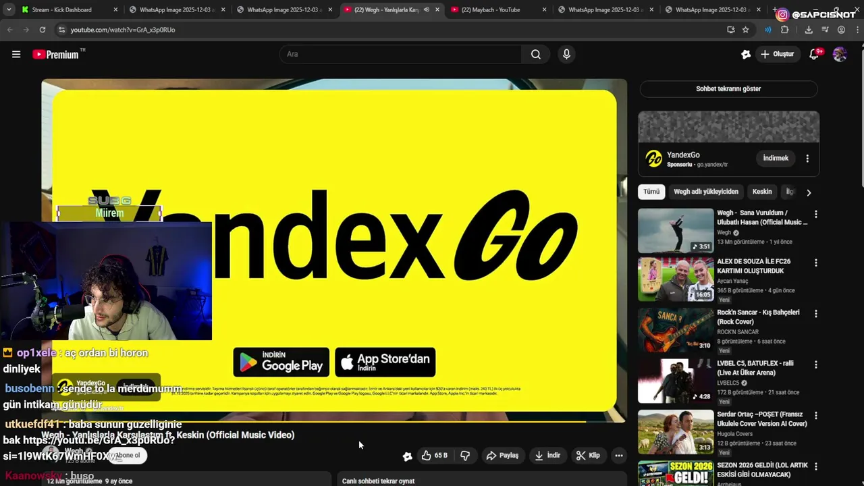Focus the YouTube Ara search field
The height and width of the screenshot is (486, 864).
point(400,54)
